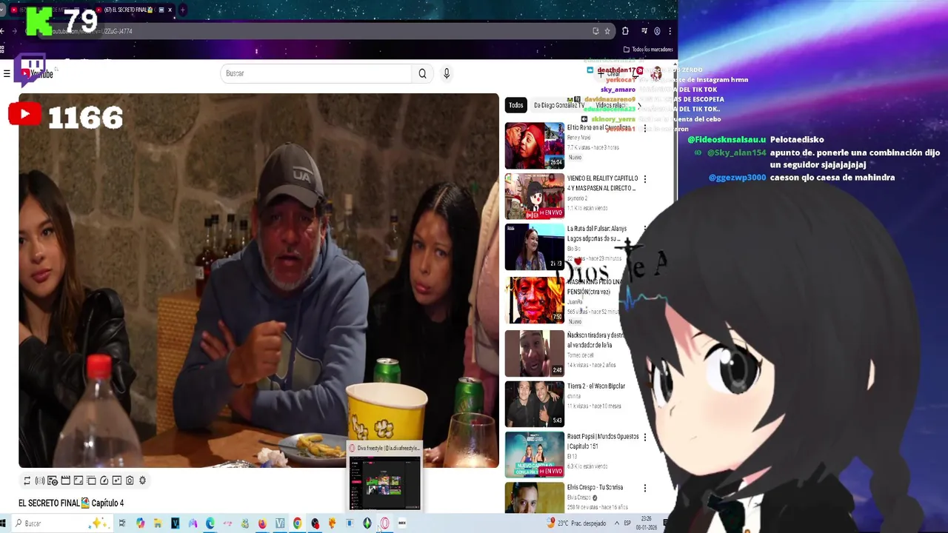Screen dimensions: 948x533
Task: Open options menu for React Papsi video
Action: (645, 438)
